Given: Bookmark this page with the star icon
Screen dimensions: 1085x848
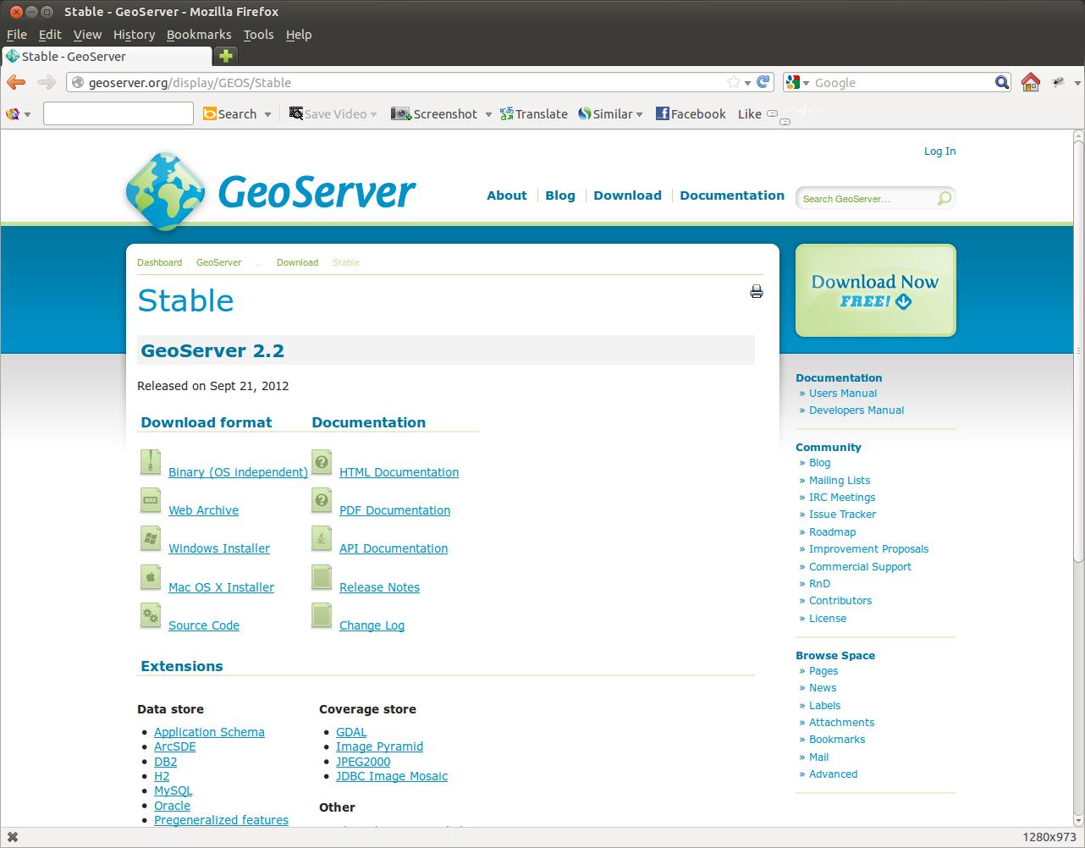Looking at the screenshot, I should [733, 82].
